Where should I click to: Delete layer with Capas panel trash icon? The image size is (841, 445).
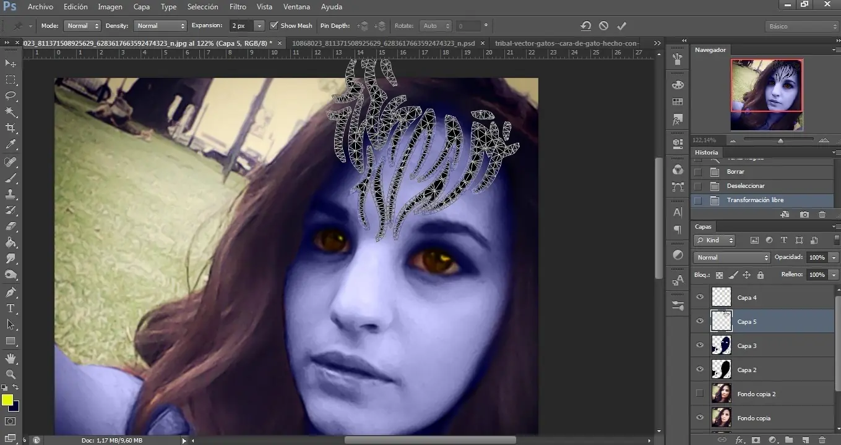click(x=822, y=440)
